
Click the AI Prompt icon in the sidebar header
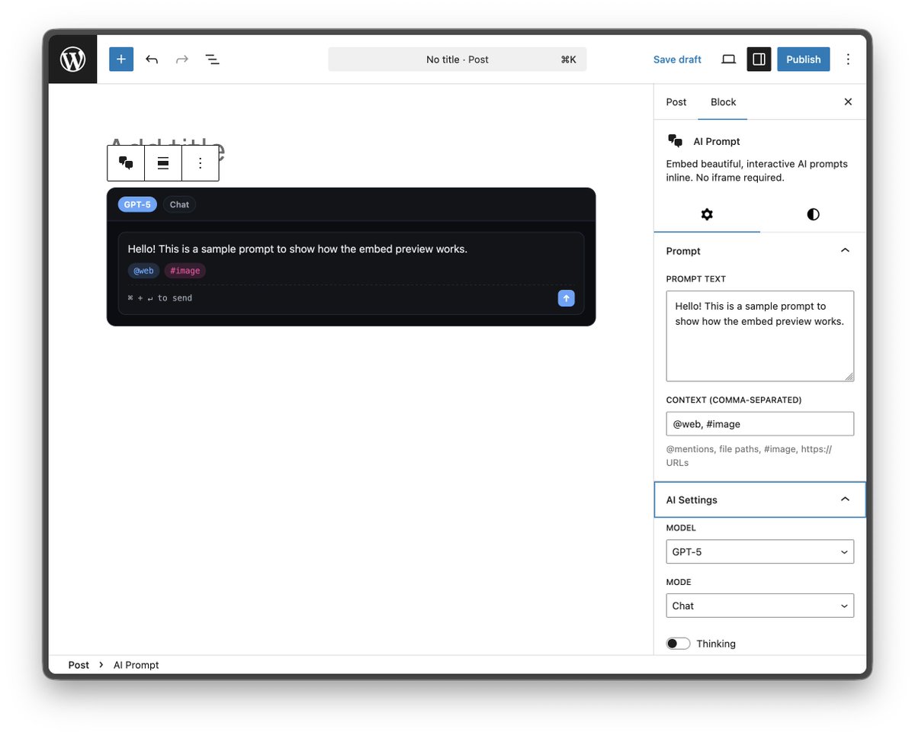[675, 141]
